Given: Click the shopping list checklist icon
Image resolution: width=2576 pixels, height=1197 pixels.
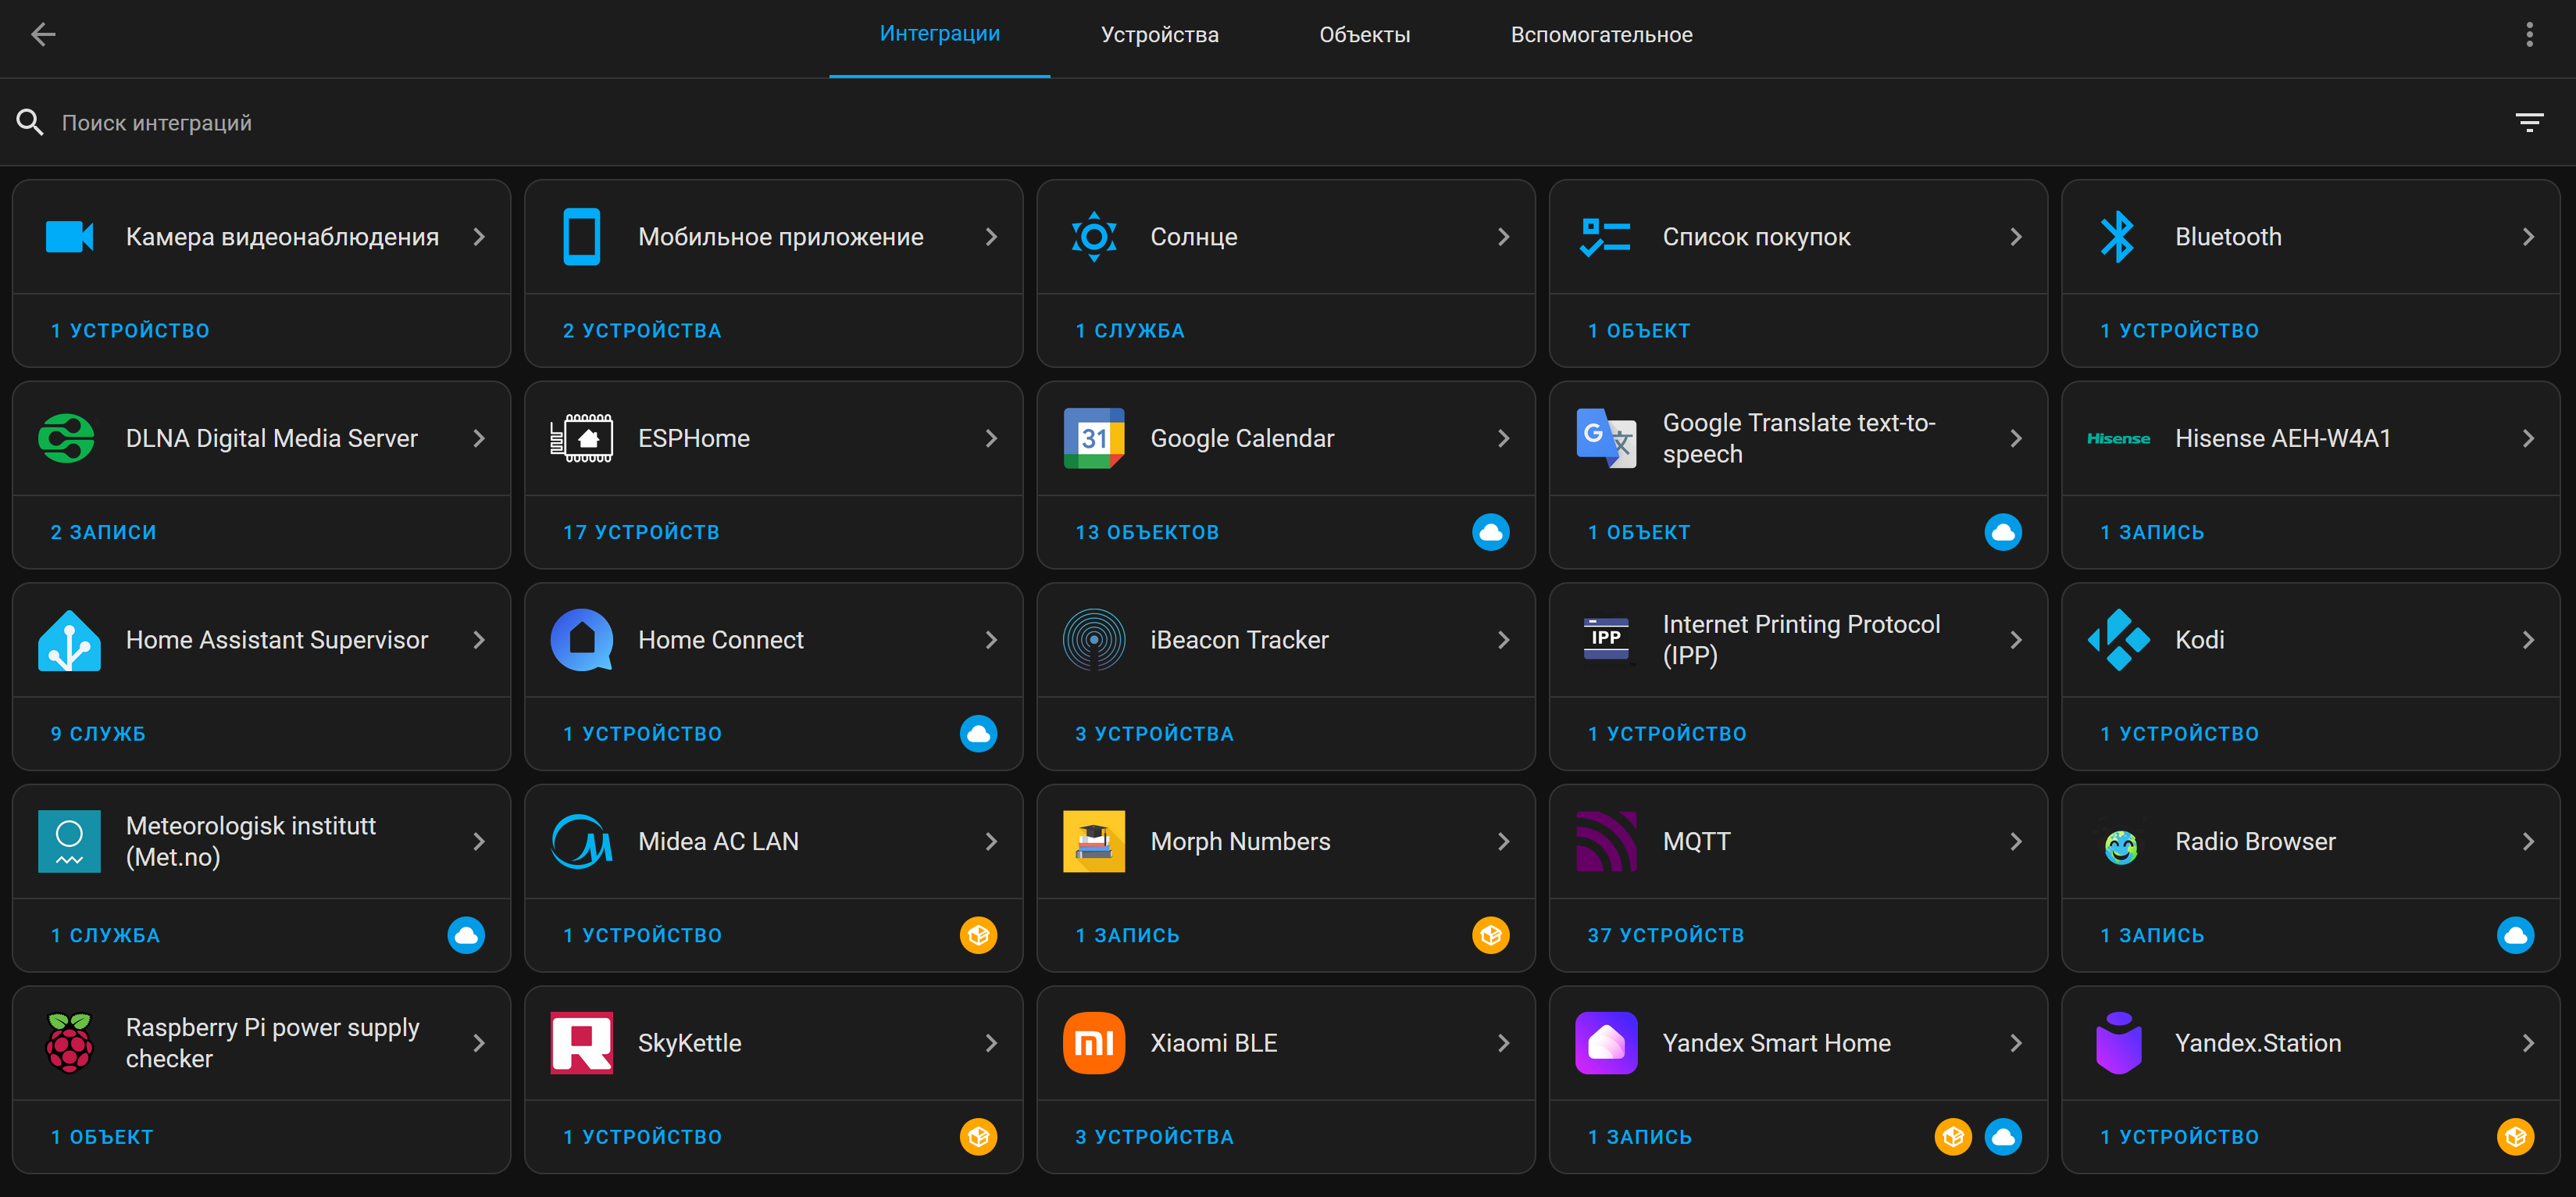Looking at the screenshot, I should click(x=1606, y=237).
